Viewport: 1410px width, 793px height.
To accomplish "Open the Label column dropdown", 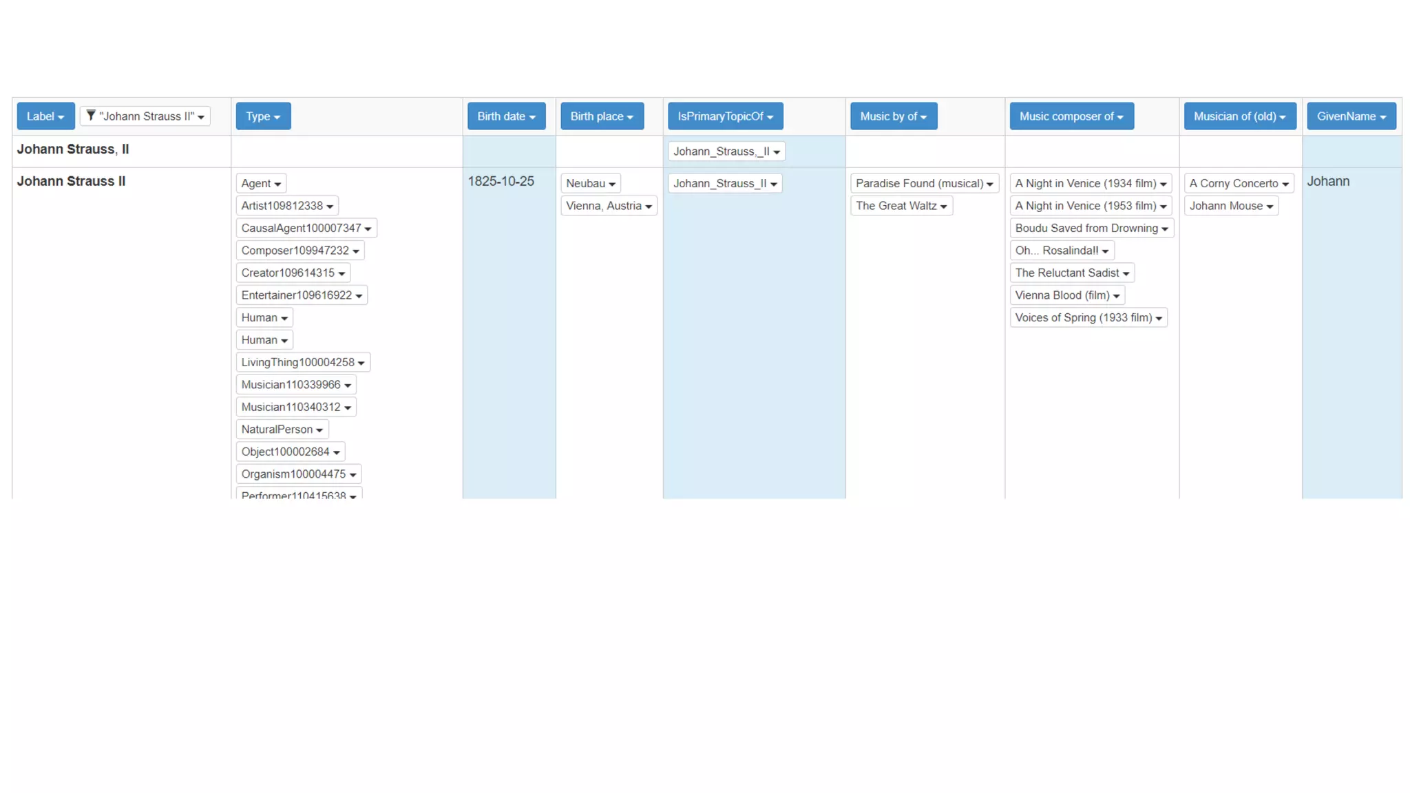I will (45, 116).
